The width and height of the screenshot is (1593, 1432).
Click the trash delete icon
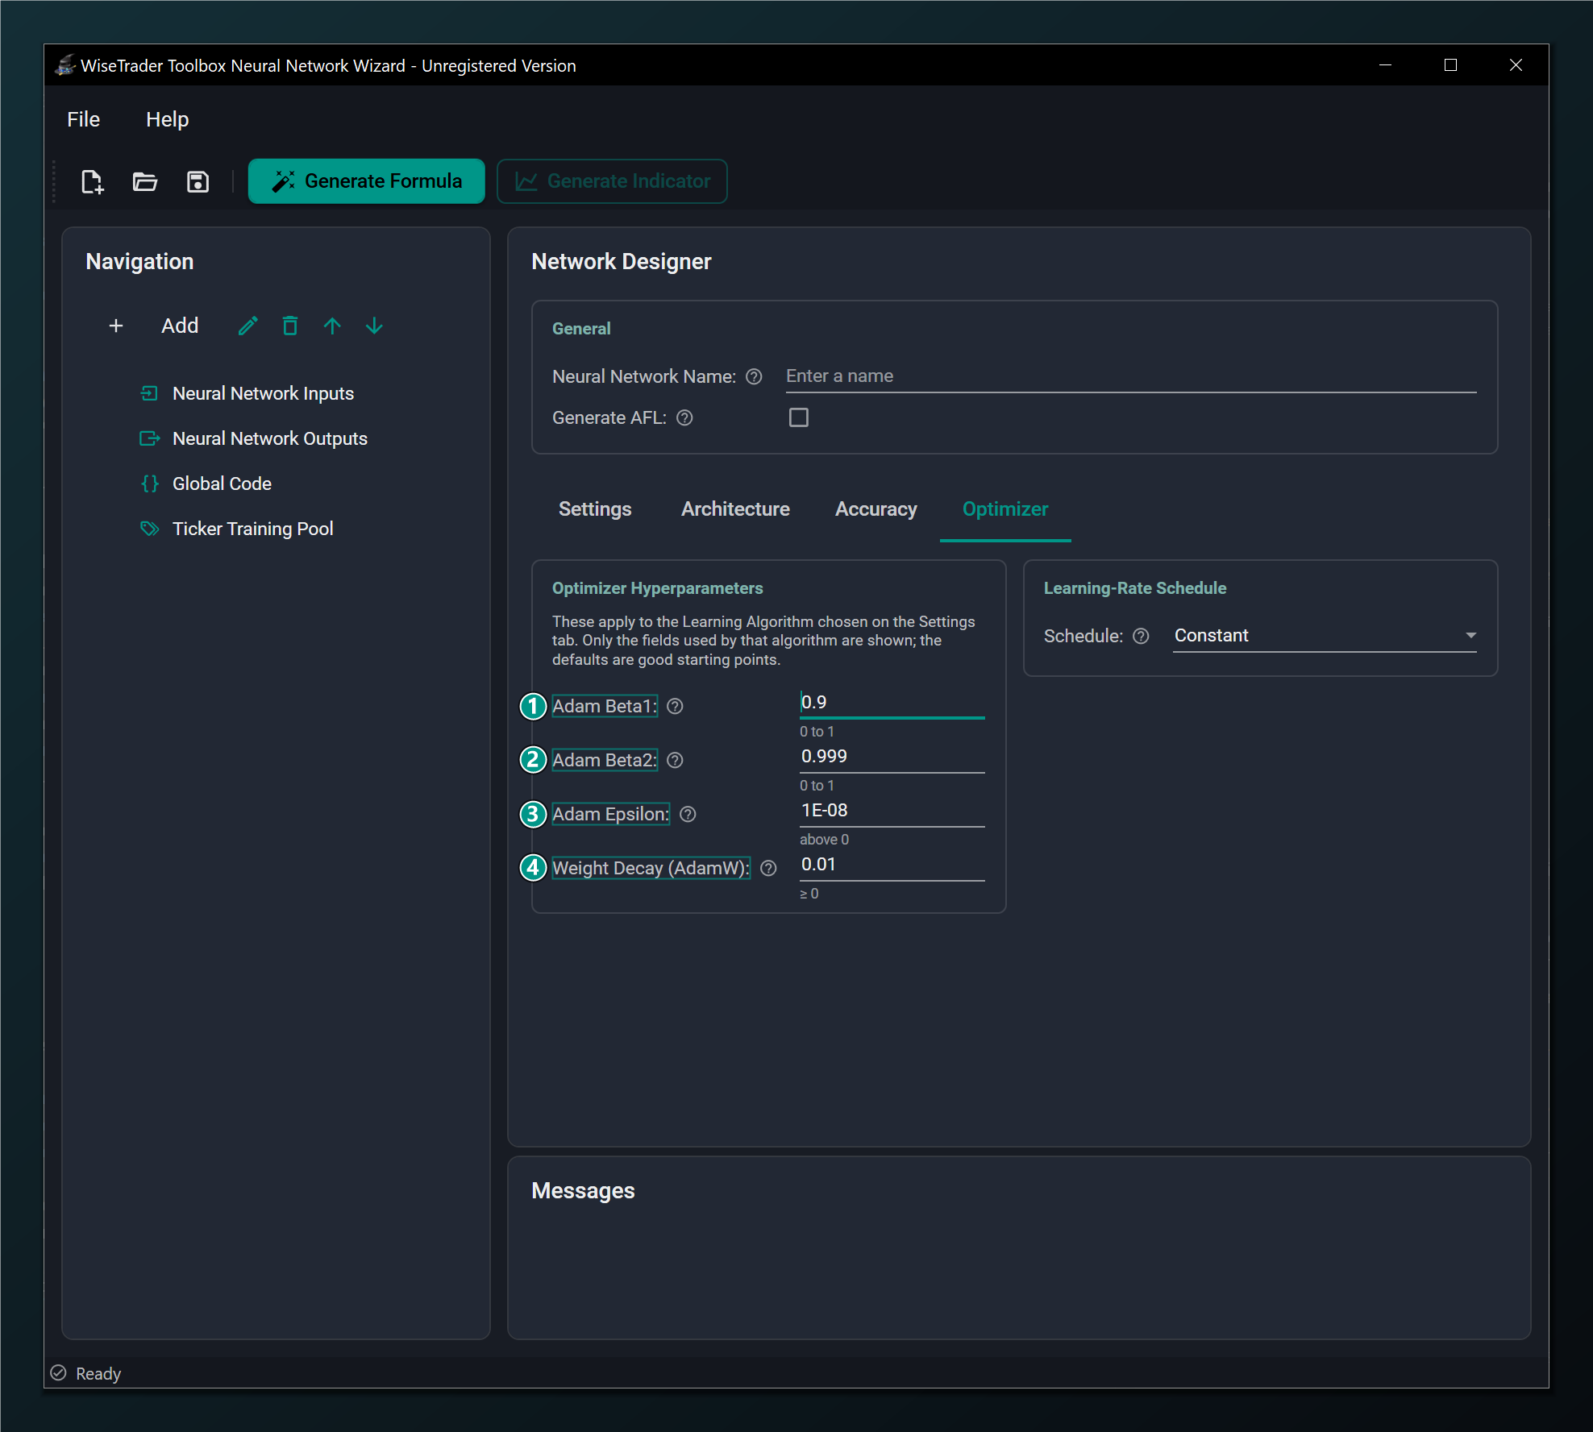[290, 326]
